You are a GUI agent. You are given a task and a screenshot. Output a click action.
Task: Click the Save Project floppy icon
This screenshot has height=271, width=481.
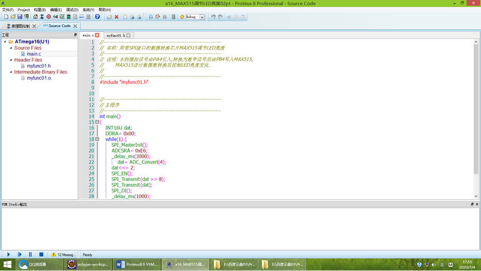(x=20, y=17)
